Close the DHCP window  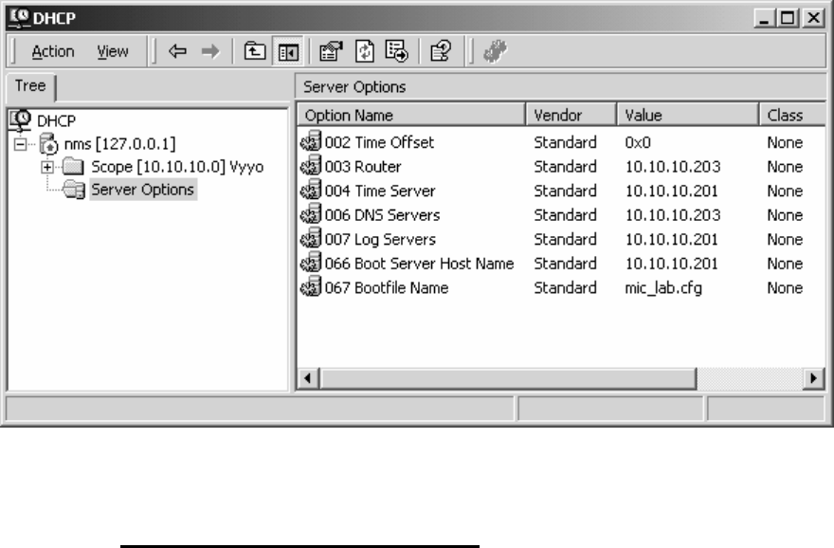pyautogui.click(x=813, y=18)
